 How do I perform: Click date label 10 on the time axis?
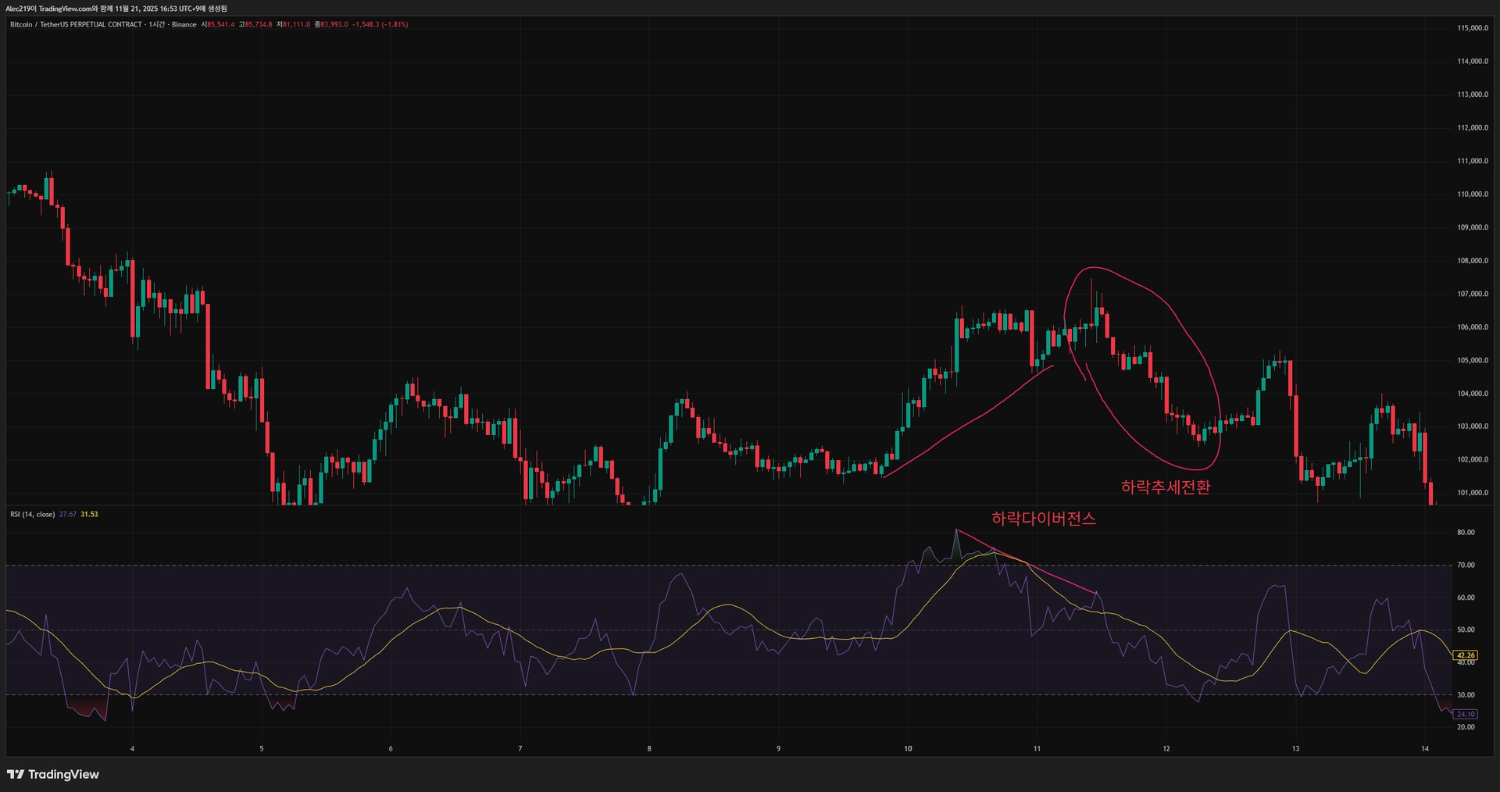click(908, 748)
